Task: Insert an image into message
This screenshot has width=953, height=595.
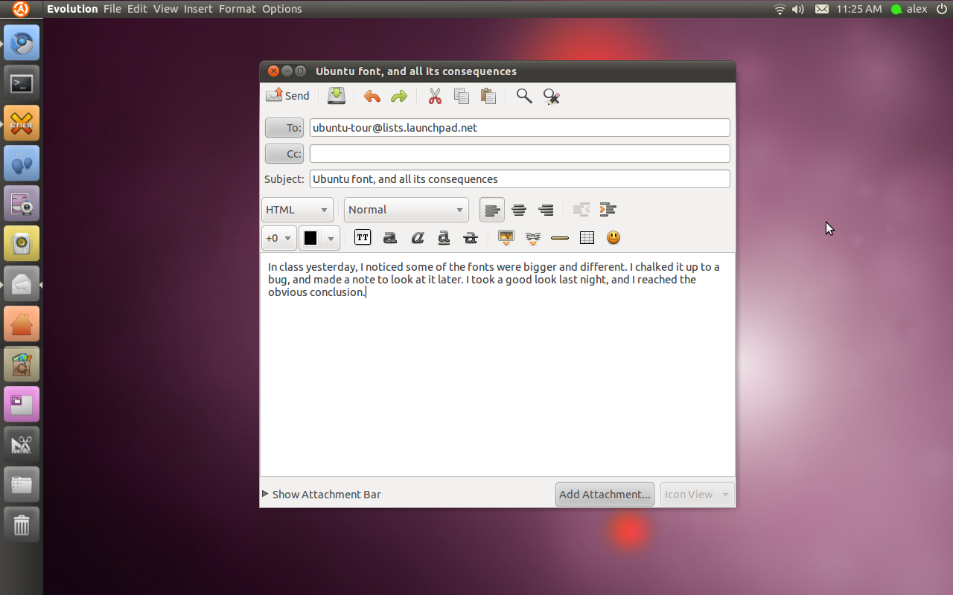Action: click(x=506, y=238)
